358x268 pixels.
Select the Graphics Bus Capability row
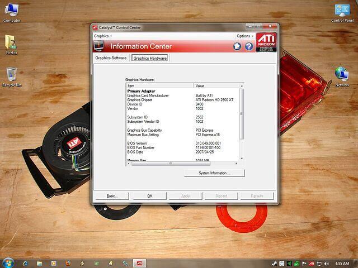(x=183, y=130)
